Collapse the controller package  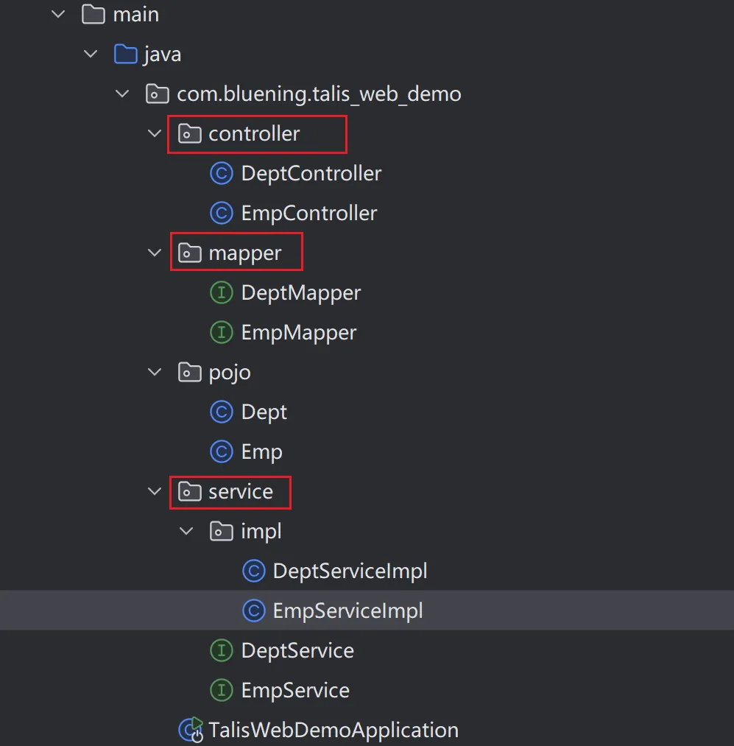pos(155,134)
